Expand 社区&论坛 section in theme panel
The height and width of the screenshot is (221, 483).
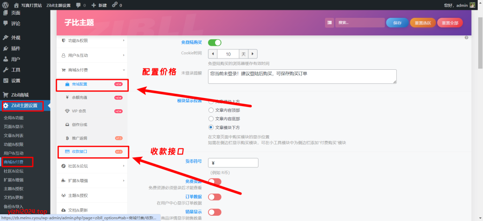(92, 166)
